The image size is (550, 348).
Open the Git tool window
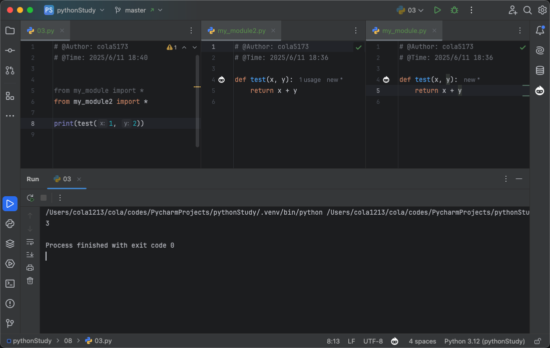tap(10, 323)
